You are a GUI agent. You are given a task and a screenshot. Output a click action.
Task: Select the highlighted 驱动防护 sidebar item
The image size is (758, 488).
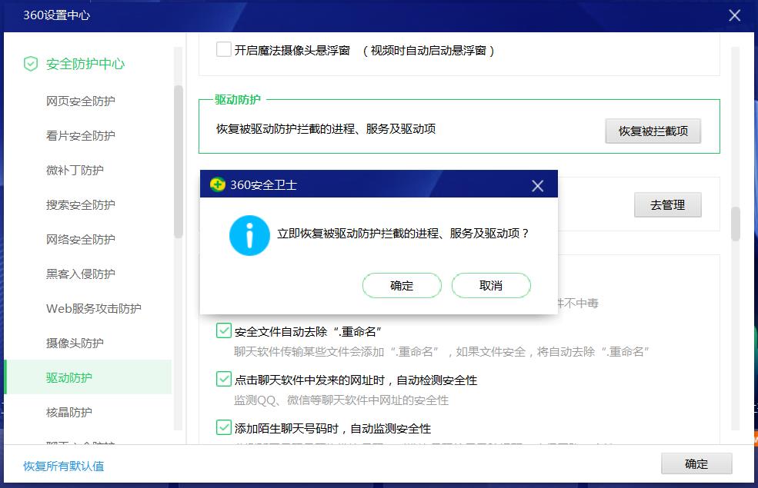tap(88, 377)
